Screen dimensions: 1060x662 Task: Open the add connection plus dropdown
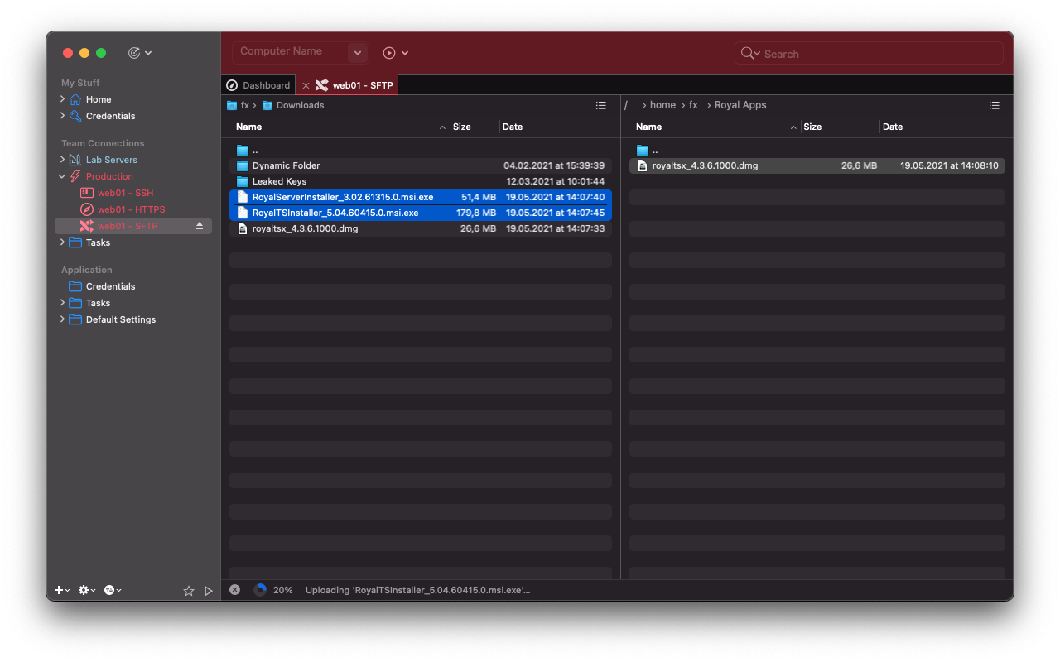click(x=60, y=590)
